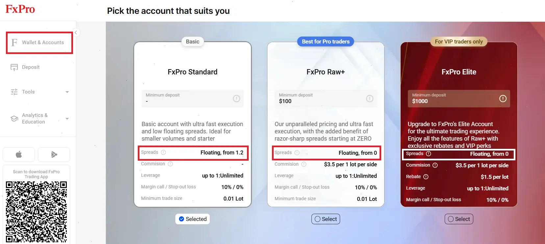545x244 pixels.
Task: Open the Deposit menu item
Action: (x=31, y=67)
